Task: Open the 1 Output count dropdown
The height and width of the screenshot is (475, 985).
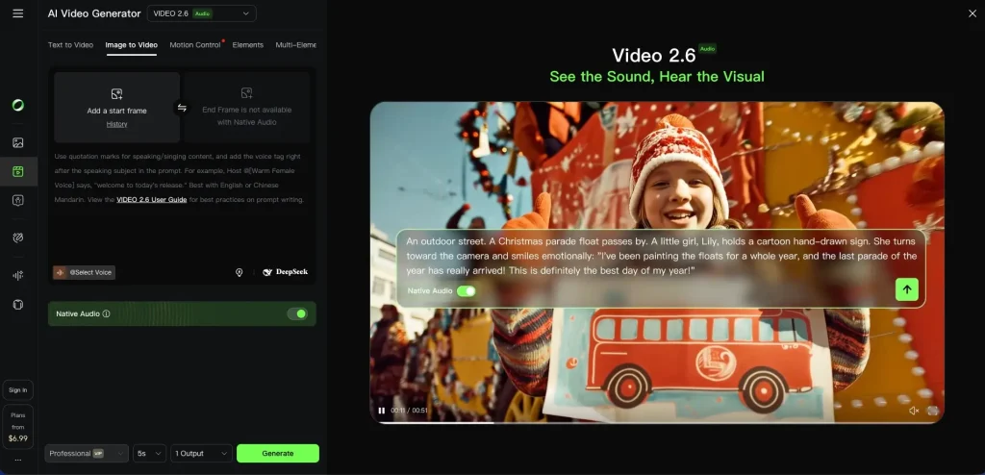Action: point(202,453)
